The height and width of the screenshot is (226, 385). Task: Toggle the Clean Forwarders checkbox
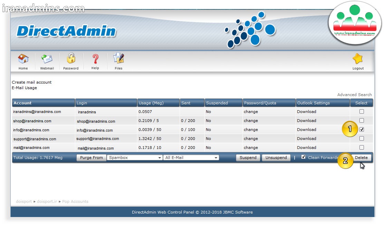pos(303,157)
